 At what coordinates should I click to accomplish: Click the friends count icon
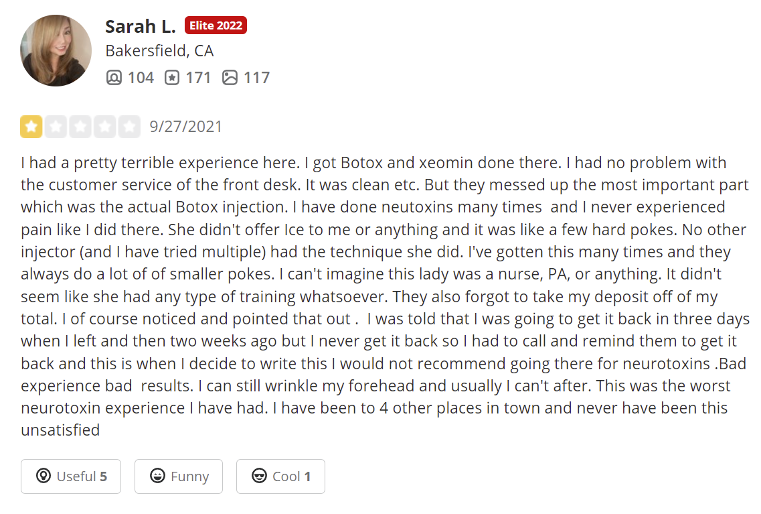[x=114, y=78]
